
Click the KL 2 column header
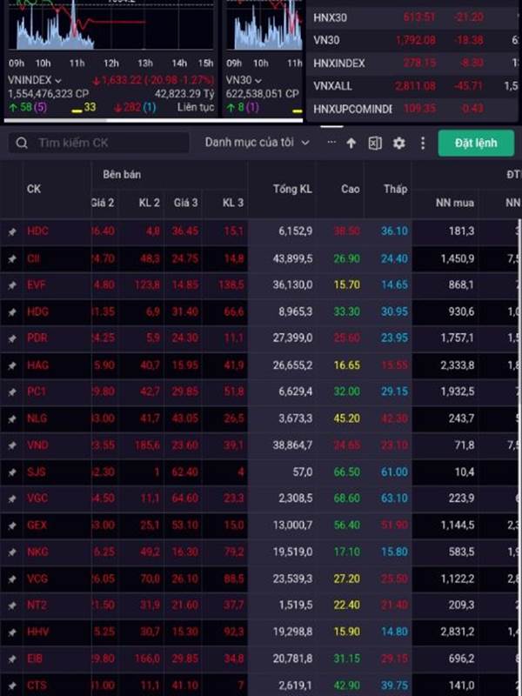149,203
